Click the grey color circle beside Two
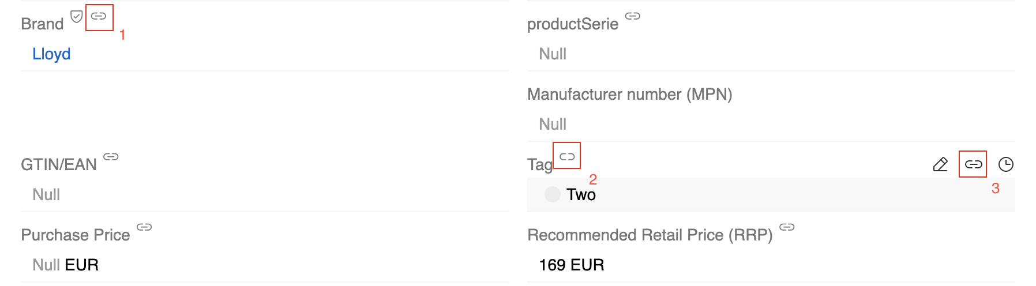This screenshot has height=286, width=1036. 553,194
